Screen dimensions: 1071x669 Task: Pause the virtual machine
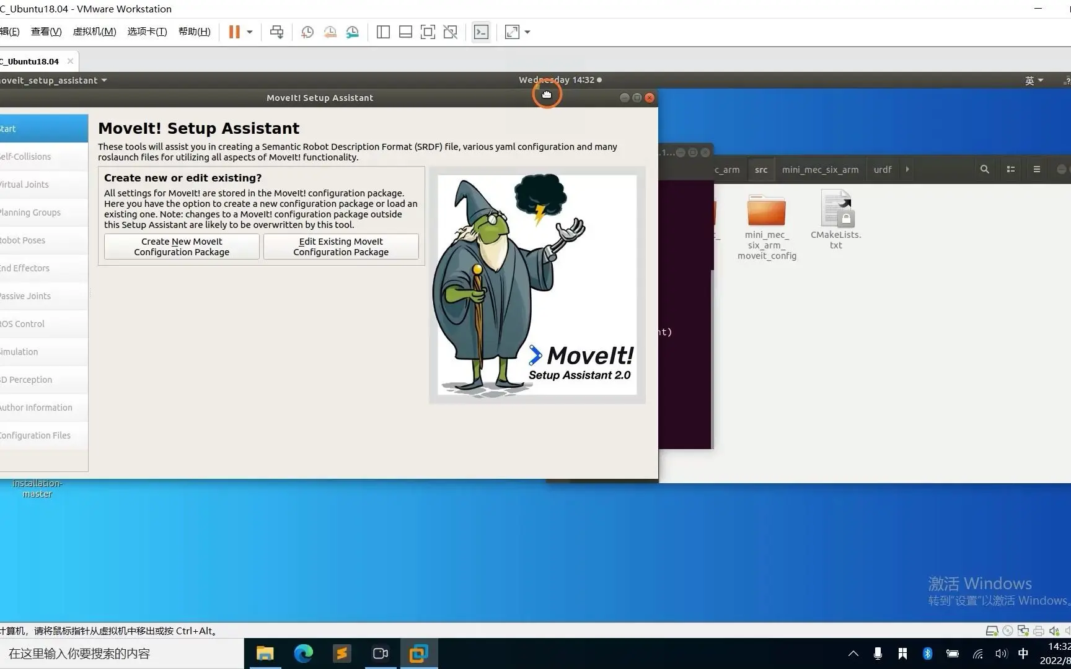[234, 32]
